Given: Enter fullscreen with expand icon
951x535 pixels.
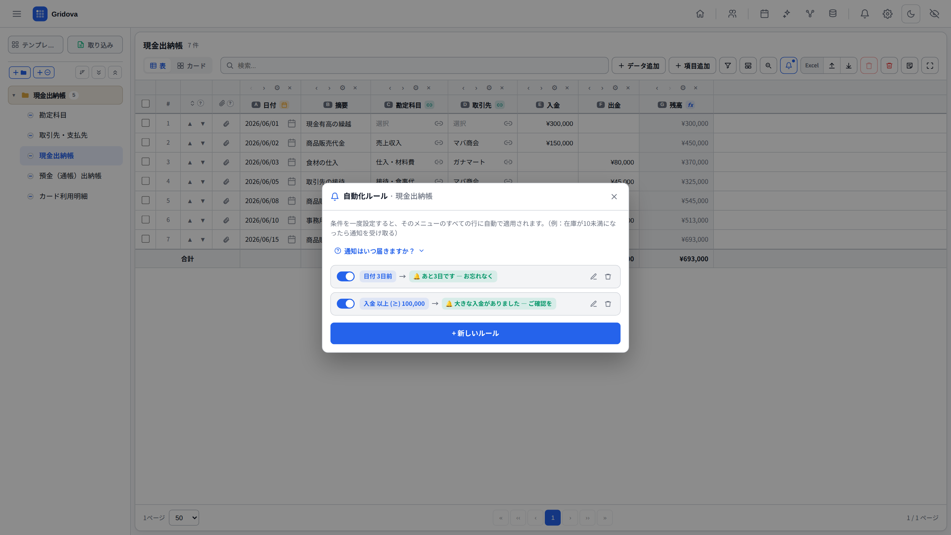Looking at the screenshot, I should pos(930,65).
